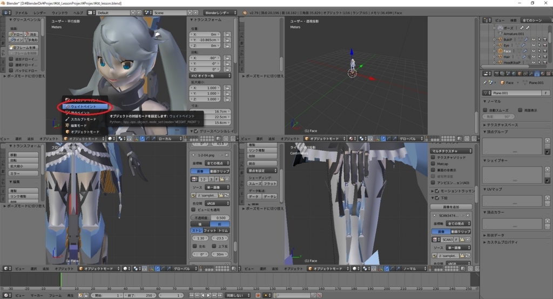
Task: Jump to the end frame in timeline
Action: coord(220,295)
